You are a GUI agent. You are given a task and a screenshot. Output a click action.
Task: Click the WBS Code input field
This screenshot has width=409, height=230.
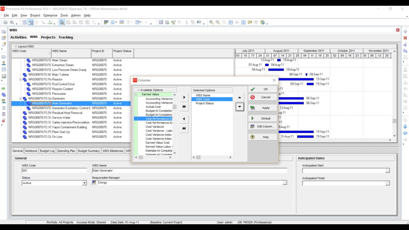tap(54, 171)
